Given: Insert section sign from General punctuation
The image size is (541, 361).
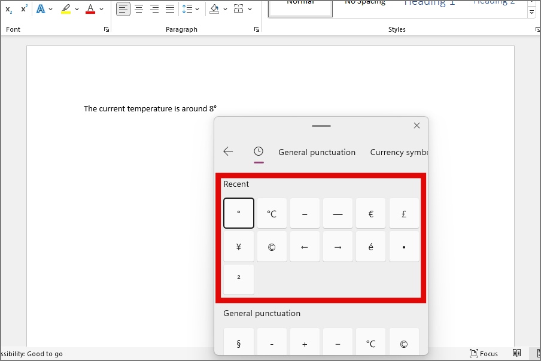Looking at the screenshot, I should [239, 342].
